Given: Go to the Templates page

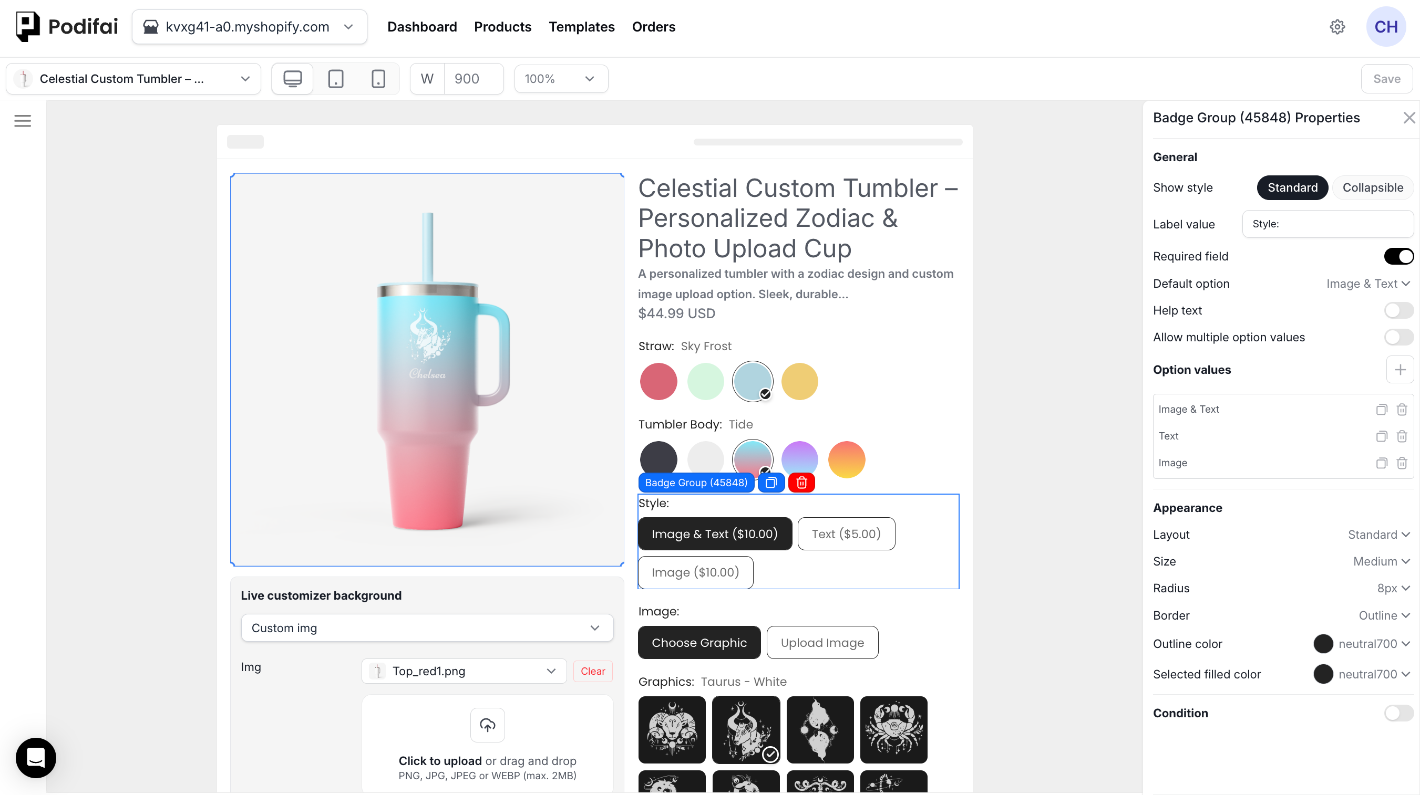Looking at the screenshot, I should click(x=581, y=26).
